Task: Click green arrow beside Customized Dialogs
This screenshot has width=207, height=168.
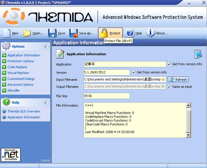Action: coord(4,79)
